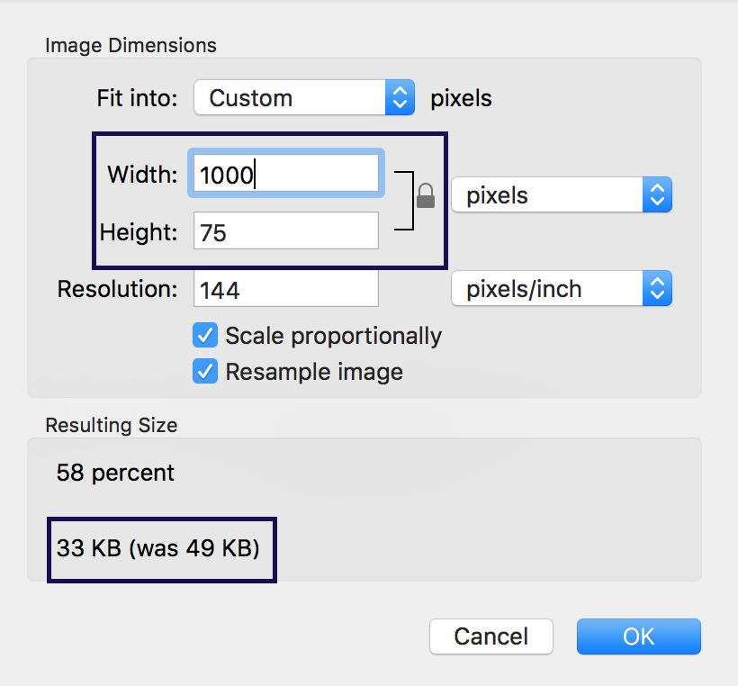Click the Width input field

point(286,174)
